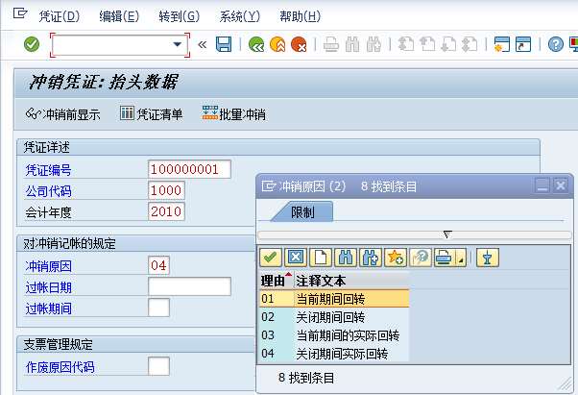Open the SAP window menu icon at top-left
578x395 pixels.
20,13
